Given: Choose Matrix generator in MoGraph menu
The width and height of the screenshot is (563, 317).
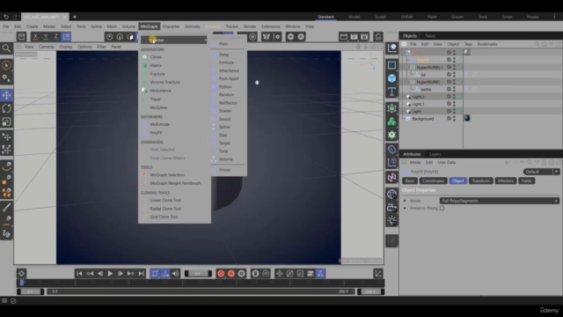Looking at the screenshot, I should (156, 65).
